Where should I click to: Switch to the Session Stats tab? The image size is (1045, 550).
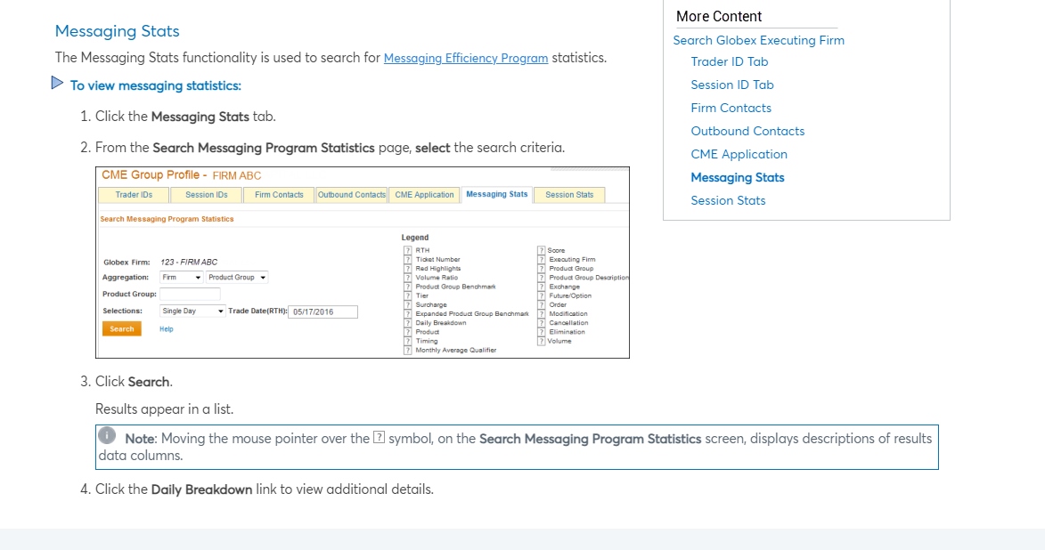(x=569, y=195)
